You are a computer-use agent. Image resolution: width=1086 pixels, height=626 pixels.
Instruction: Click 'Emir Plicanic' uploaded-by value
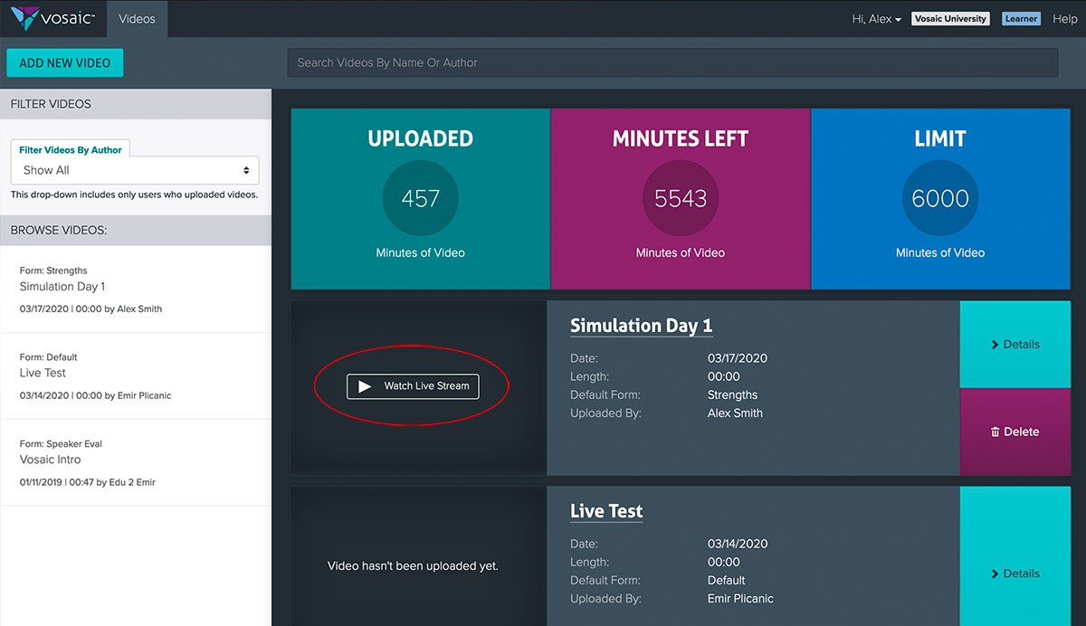740,599
